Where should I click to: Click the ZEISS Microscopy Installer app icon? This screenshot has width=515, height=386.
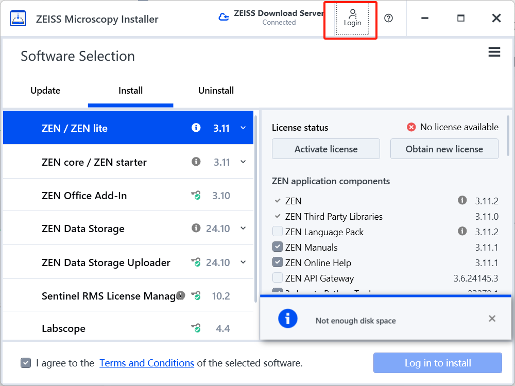(x=18, y=18)
